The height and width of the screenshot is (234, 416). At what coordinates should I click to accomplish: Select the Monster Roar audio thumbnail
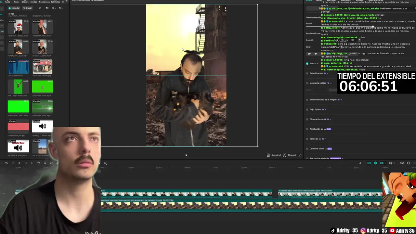[x=18, y=147]
